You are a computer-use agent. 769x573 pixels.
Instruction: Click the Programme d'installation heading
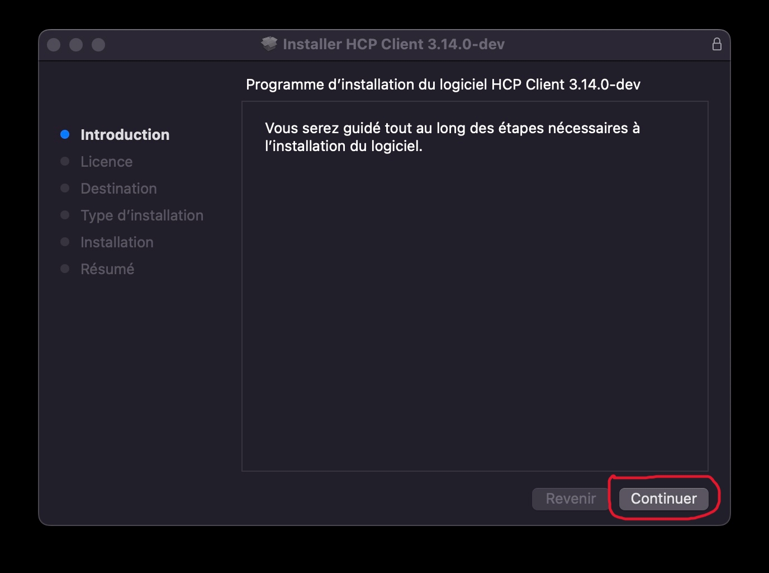[x=443, y=84]
